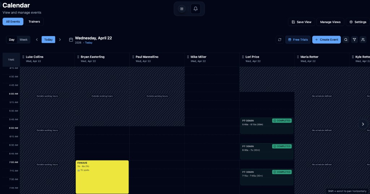Screen dimensions: 370x194
Task: Open Manage Views
Action: click(330, 22)
